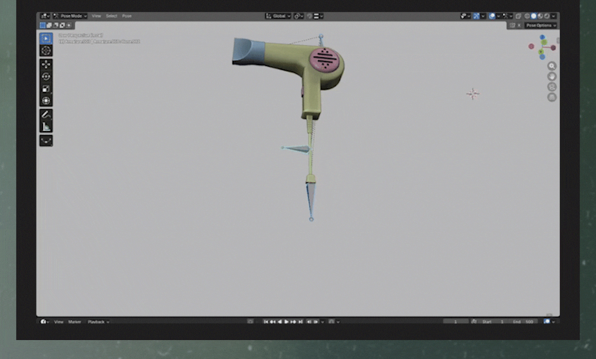Pick the Scale tool
596x359 pixels.
coord(46,89)
